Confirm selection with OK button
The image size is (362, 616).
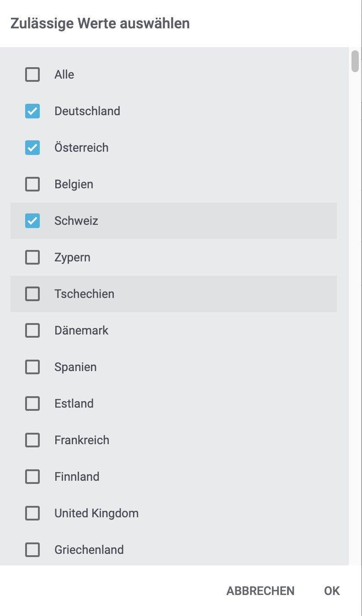pyautogui.click(x=332, y=591)
